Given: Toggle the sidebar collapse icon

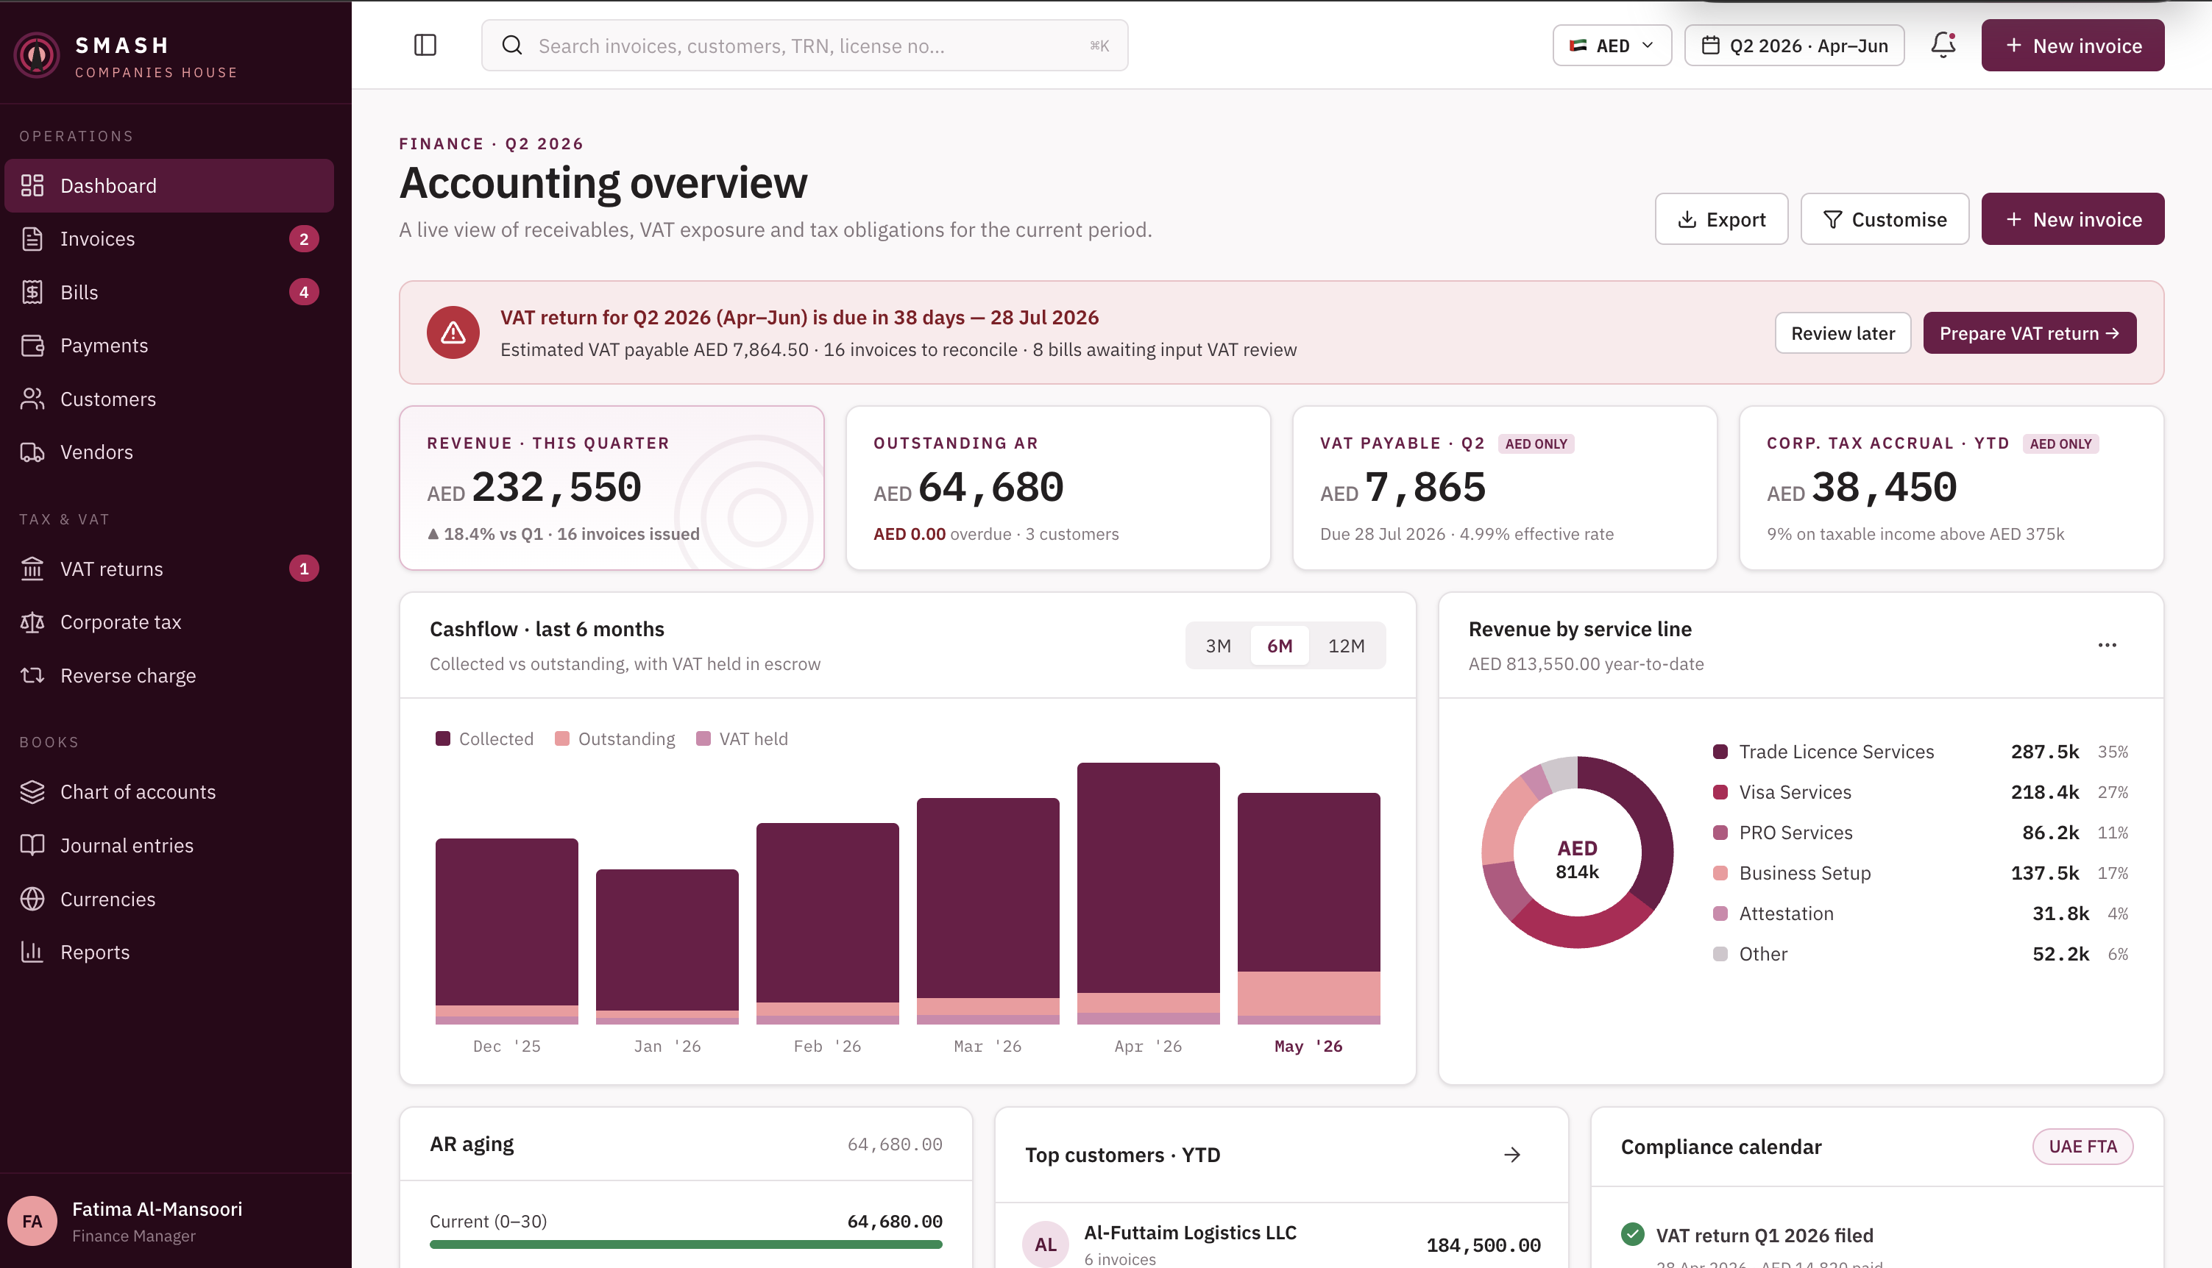Looking at the screenshot, I should tap(425, 46).
